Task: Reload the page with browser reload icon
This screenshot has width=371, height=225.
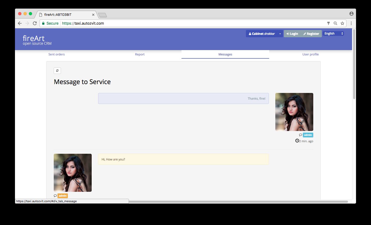Action: [35, 23]
